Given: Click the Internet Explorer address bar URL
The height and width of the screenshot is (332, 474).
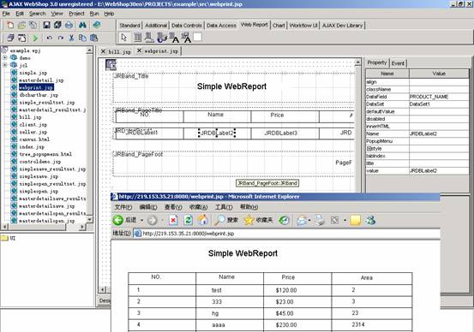Looking at the screenshot, I should coord(189,234).
